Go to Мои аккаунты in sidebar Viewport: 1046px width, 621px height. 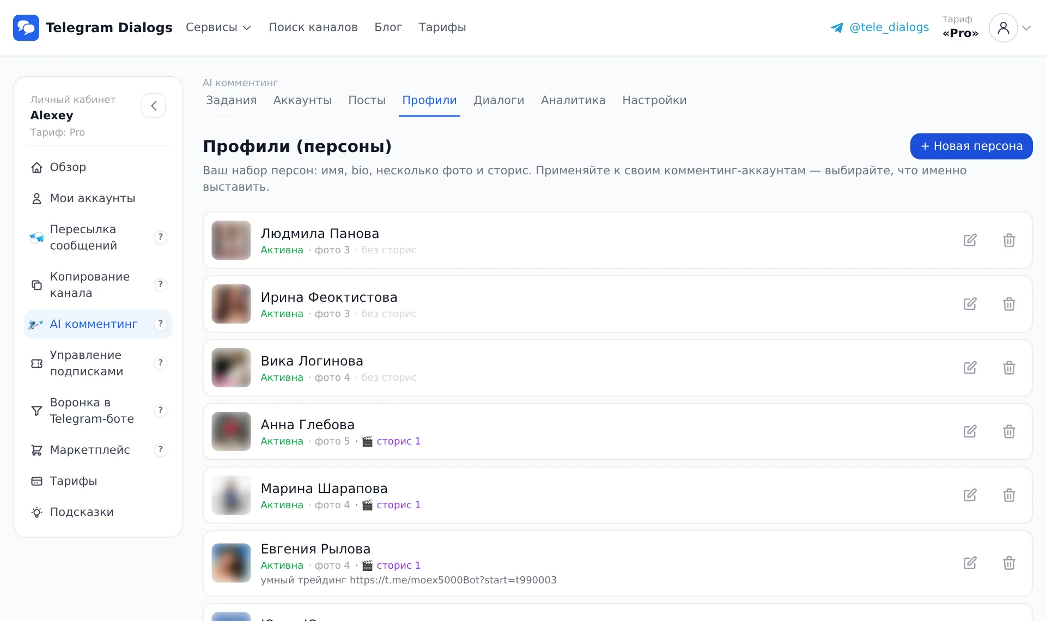(x=98, y=198)
